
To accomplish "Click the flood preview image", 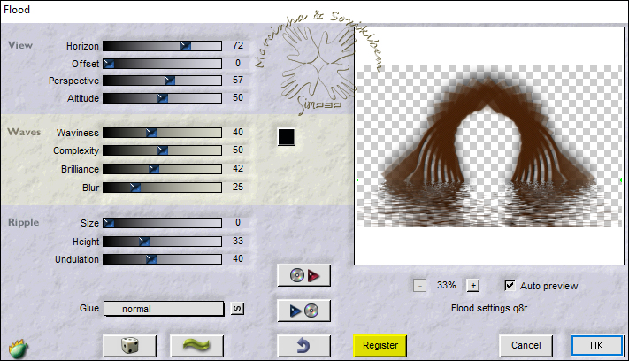I will [487, 149].
